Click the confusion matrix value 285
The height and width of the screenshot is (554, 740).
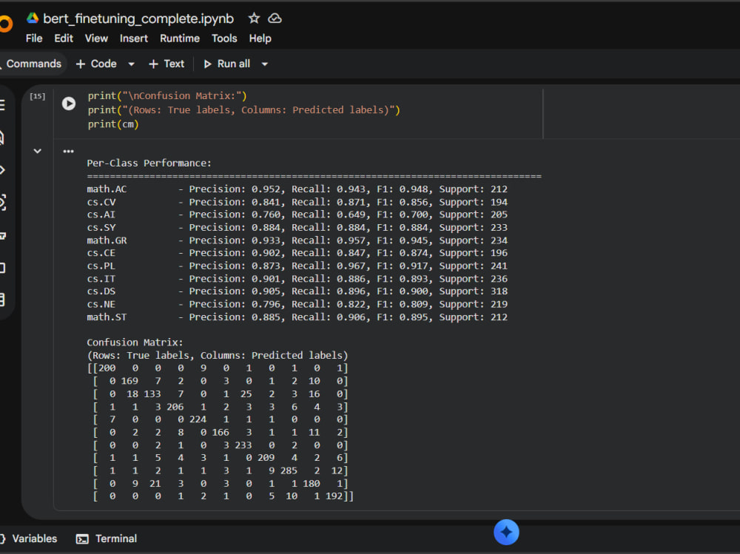[x=289, y=470]
